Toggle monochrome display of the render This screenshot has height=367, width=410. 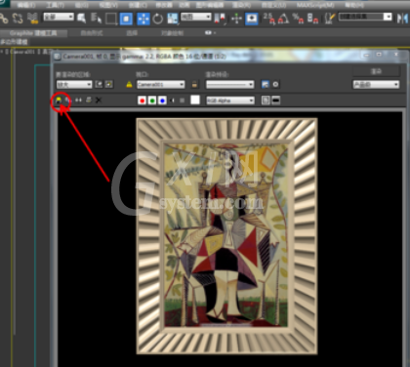183,101
